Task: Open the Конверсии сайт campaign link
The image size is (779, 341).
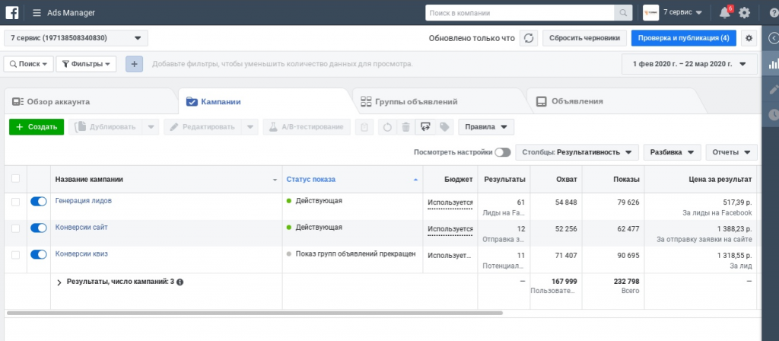Action: point(81,228)
